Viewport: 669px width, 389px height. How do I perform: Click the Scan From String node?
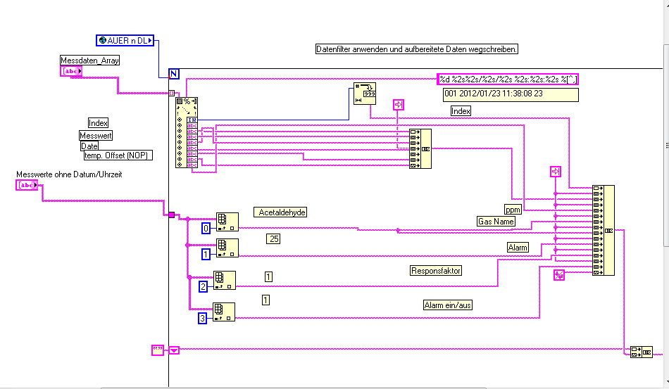click(x=187, y=132)
